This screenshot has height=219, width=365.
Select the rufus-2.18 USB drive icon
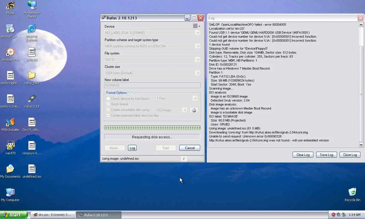32,99
